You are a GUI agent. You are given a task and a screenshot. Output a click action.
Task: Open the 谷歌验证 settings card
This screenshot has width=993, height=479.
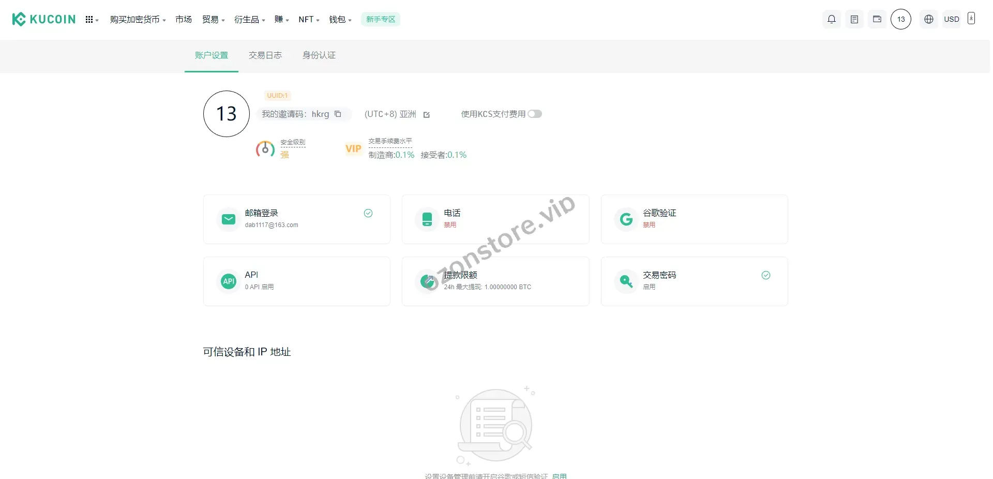click(694, 219)
